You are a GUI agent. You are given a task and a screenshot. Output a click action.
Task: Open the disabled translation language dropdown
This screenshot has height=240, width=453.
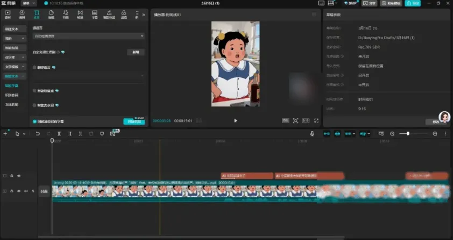click(x=89, y=76)
